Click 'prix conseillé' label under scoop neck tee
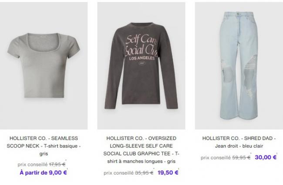Screen dimensions: 283x185 [x=33, y=164]
